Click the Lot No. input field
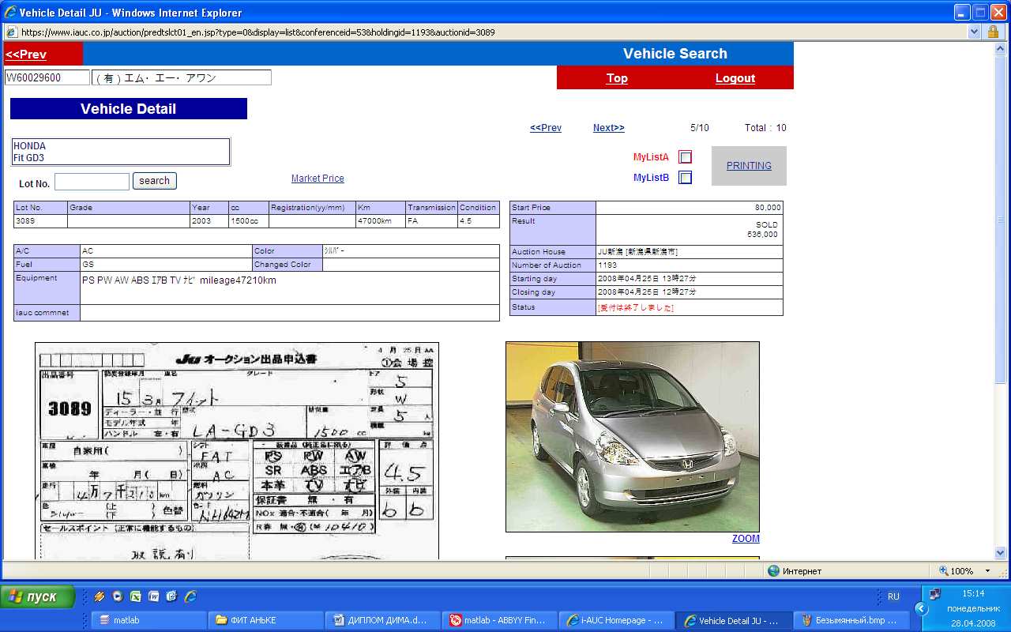Screen dimensions: 1011x632 [92, 182]
